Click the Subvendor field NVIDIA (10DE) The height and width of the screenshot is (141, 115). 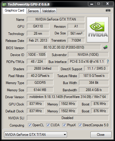[88, 55]
